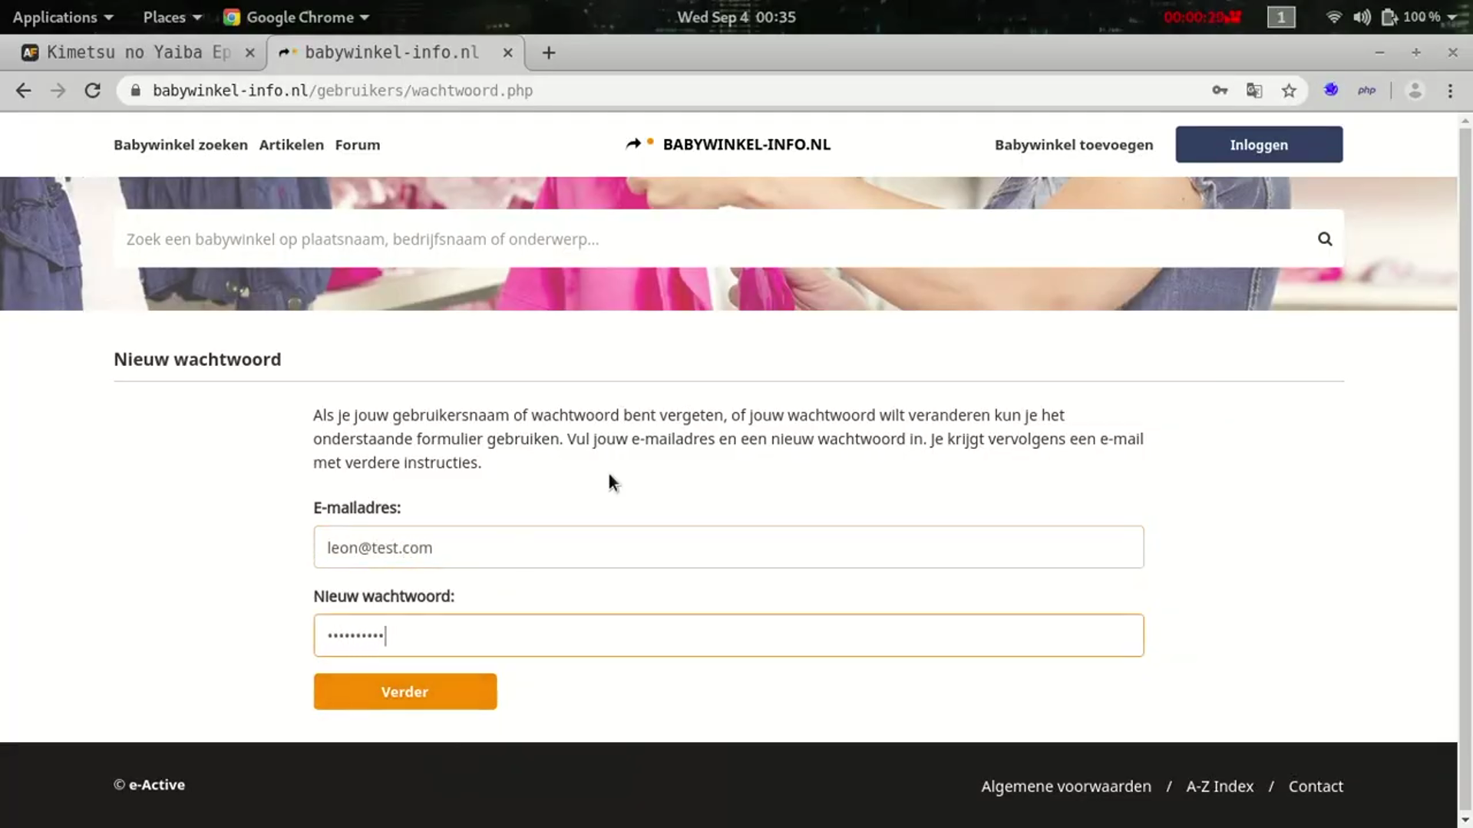
Task: Open the Forum menu item
Action: click(357, 145)
